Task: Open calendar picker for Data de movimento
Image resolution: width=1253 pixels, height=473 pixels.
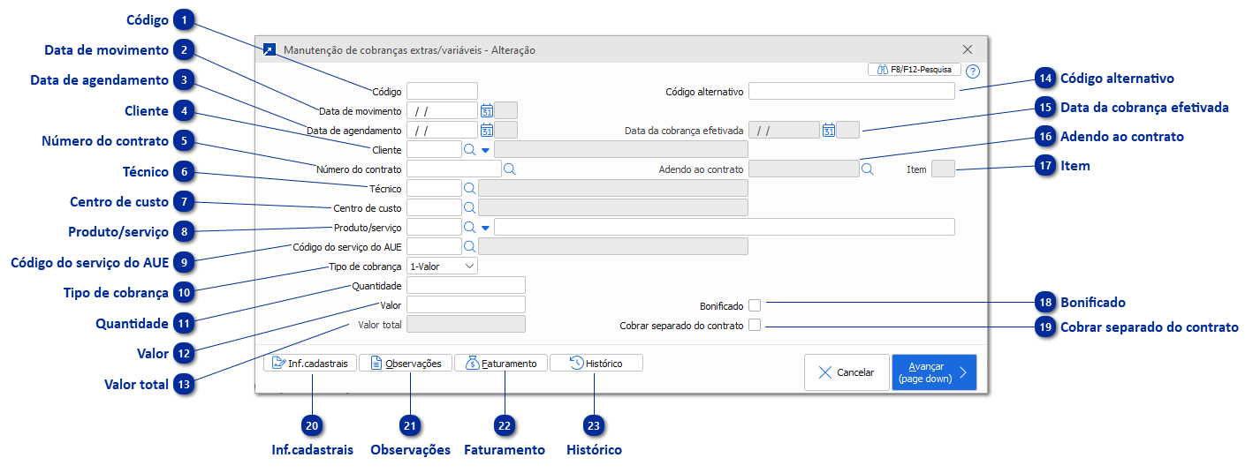Action: pyautogui.click(x=486, y=111)
